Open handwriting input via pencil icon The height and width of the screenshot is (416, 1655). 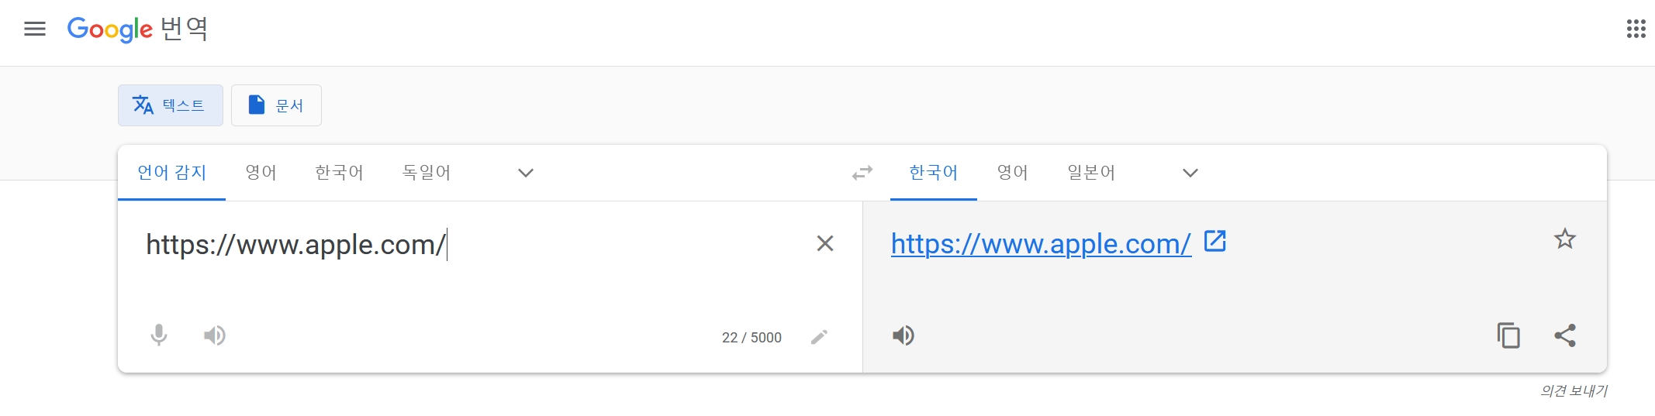[x=820, y=337]
